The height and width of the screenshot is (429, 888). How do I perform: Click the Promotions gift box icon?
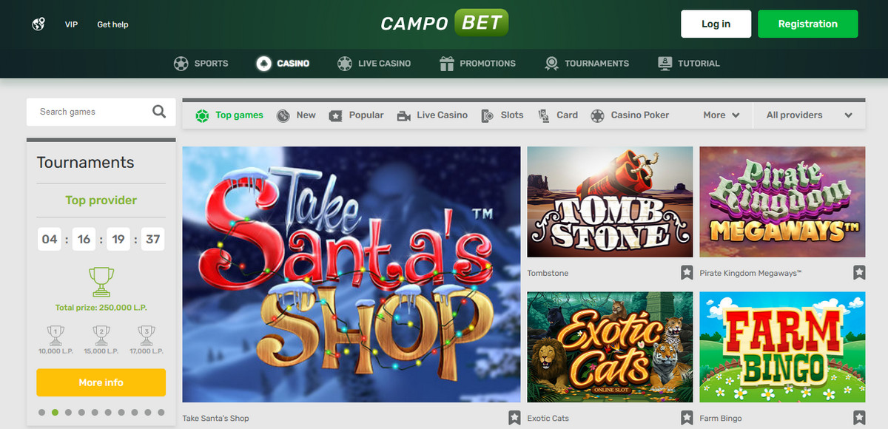[x=446, y=64]
